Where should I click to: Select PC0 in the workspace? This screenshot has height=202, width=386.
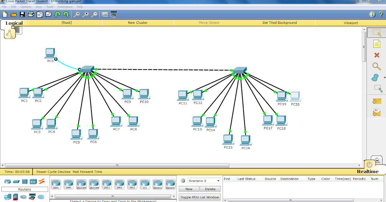coord(50,54)
